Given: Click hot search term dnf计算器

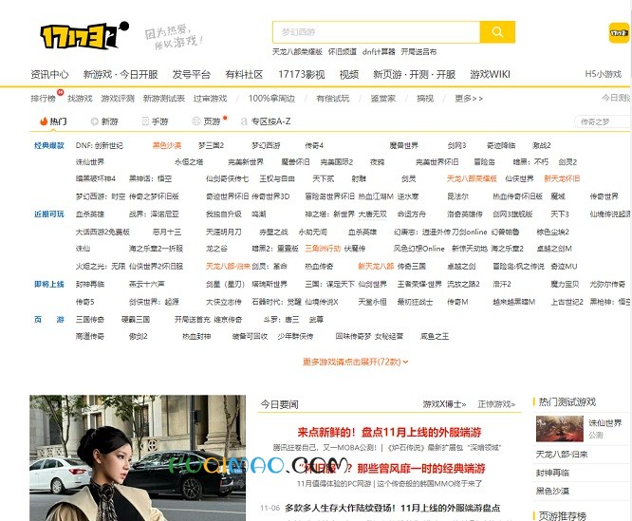Looking at the screenshot, I should pyautogui.click(x=379, y=51).
